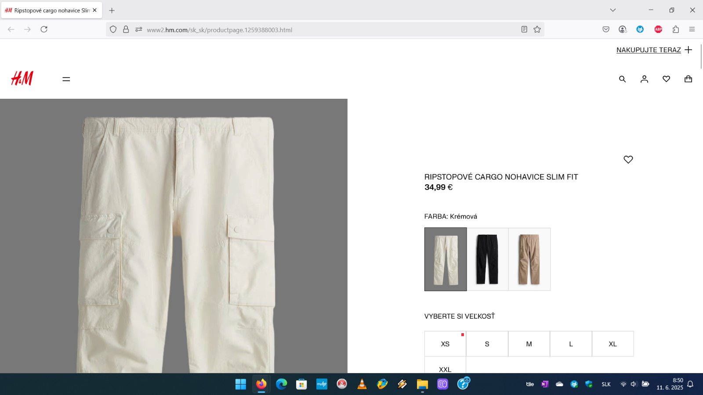
Task: Toggle Firefox reader view icon
Action: (x=524, y=29)
